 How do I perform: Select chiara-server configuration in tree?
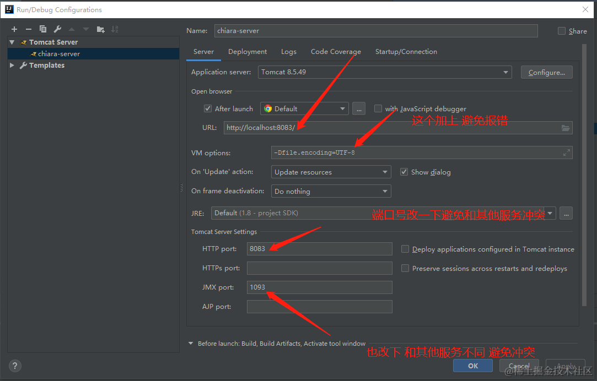(x=93, y=53)
